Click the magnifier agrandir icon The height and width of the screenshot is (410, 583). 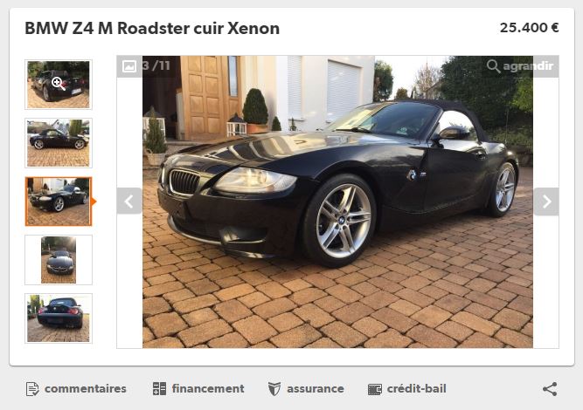(493, 66)
